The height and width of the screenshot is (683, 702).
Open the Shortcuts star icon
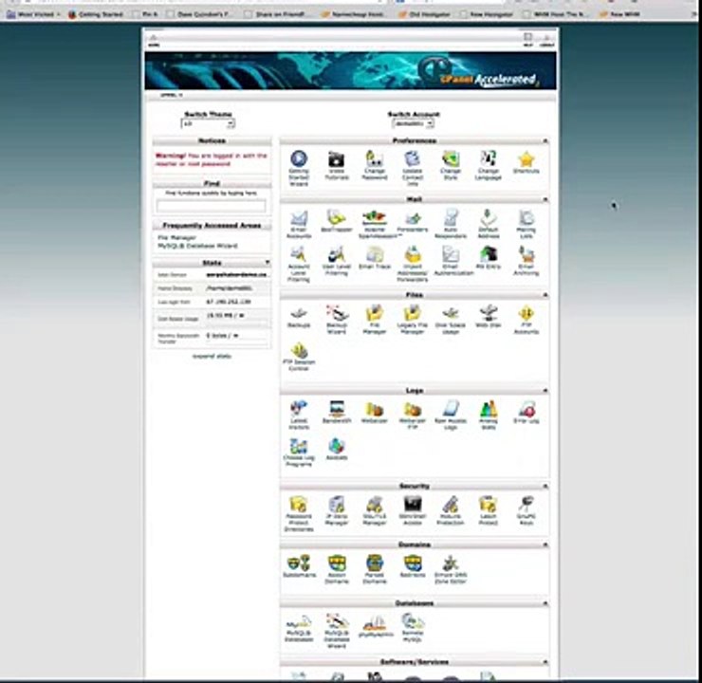(526, 159)
